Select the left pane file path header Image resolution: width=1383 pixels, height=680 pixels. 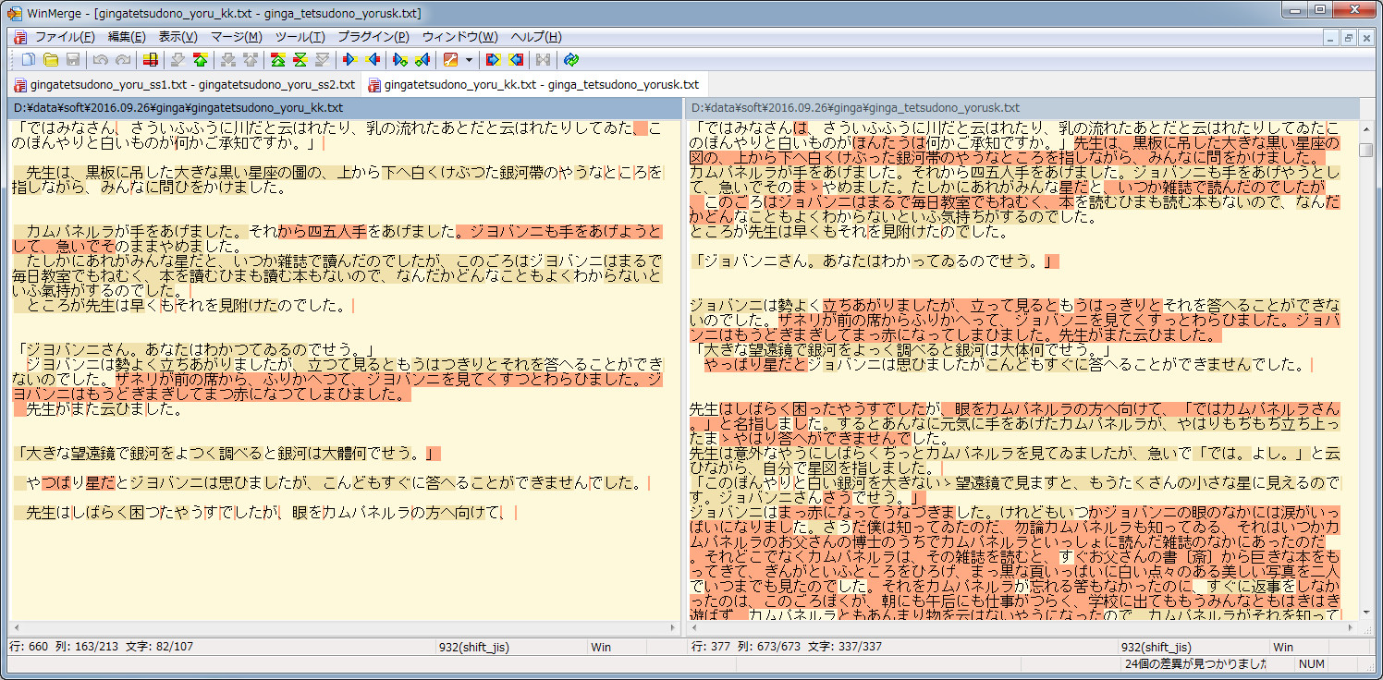click(x=277, y=108)
